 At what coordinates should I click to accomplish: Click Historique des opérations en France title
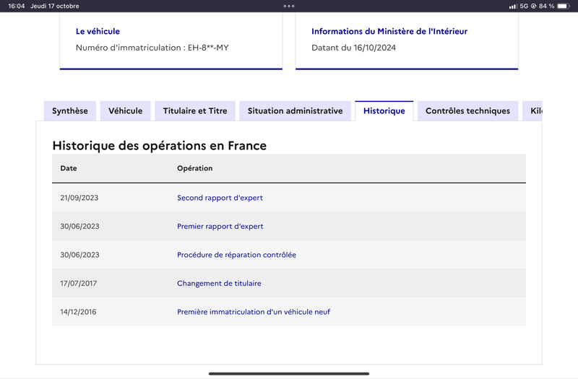click(159, 146)
